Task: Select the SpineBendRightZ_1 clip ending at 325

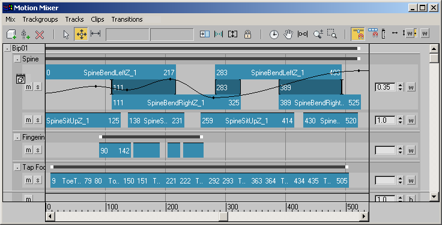Action: pos(176,102)
